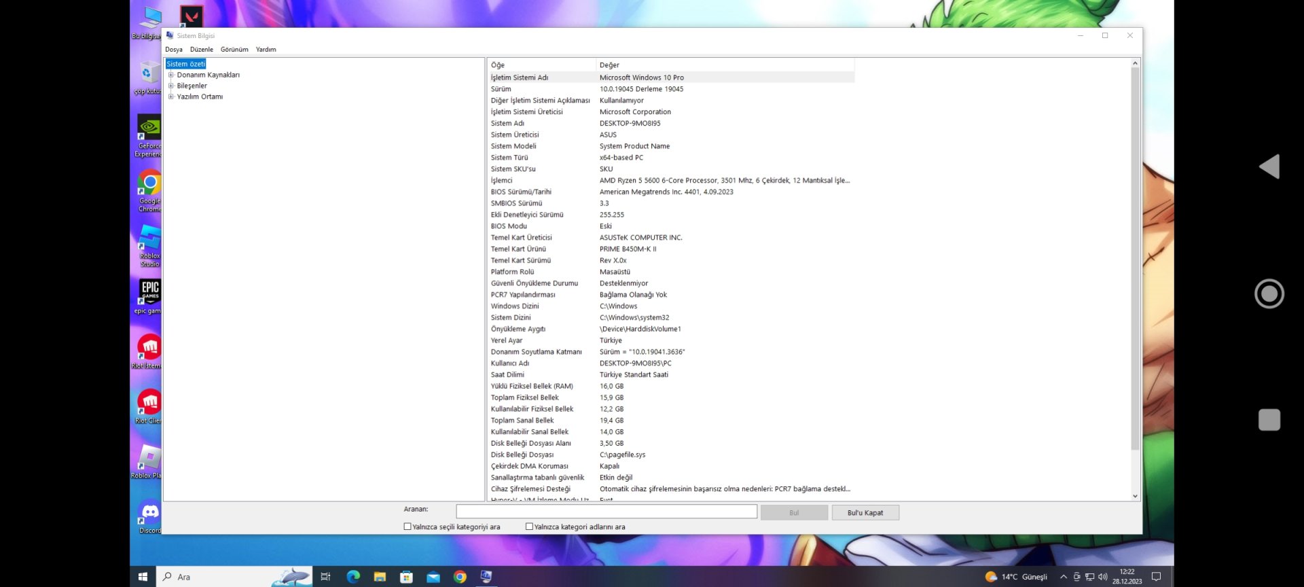This screenshot has height=587, width=1304.
Task: Open the Görünüm menu
Action: (234, 50)
